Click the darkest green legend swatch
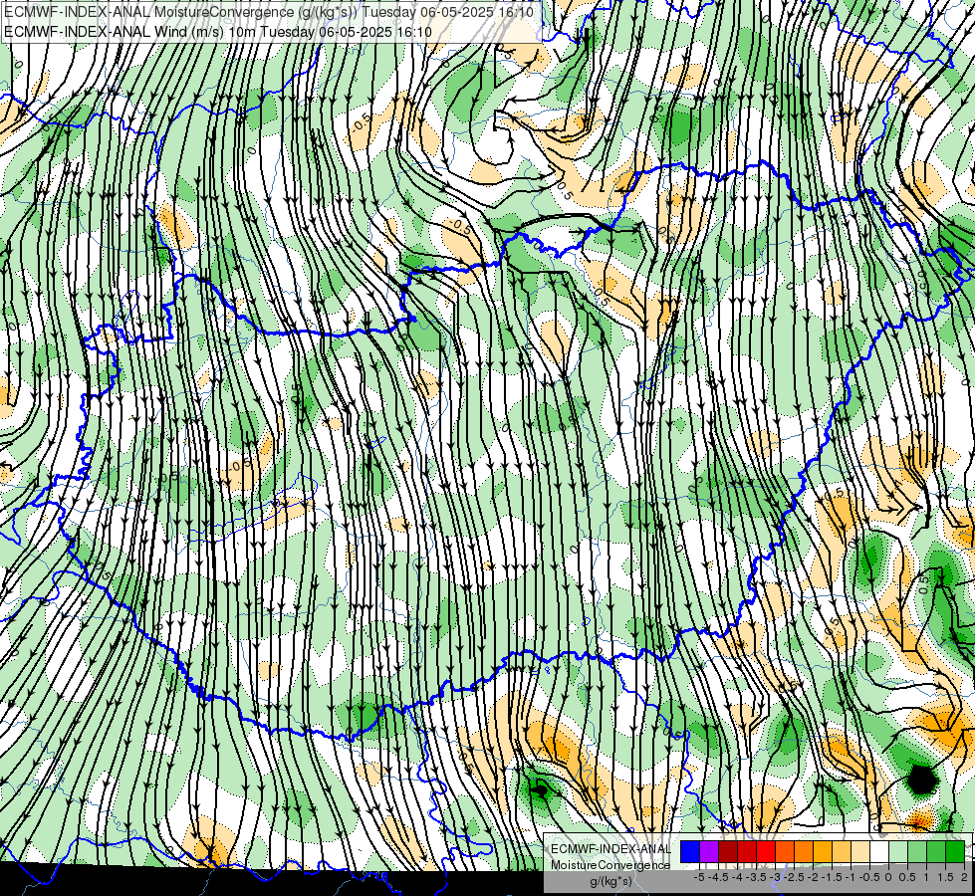The width and height of the screenshot is (975, 896). [955, 852]
